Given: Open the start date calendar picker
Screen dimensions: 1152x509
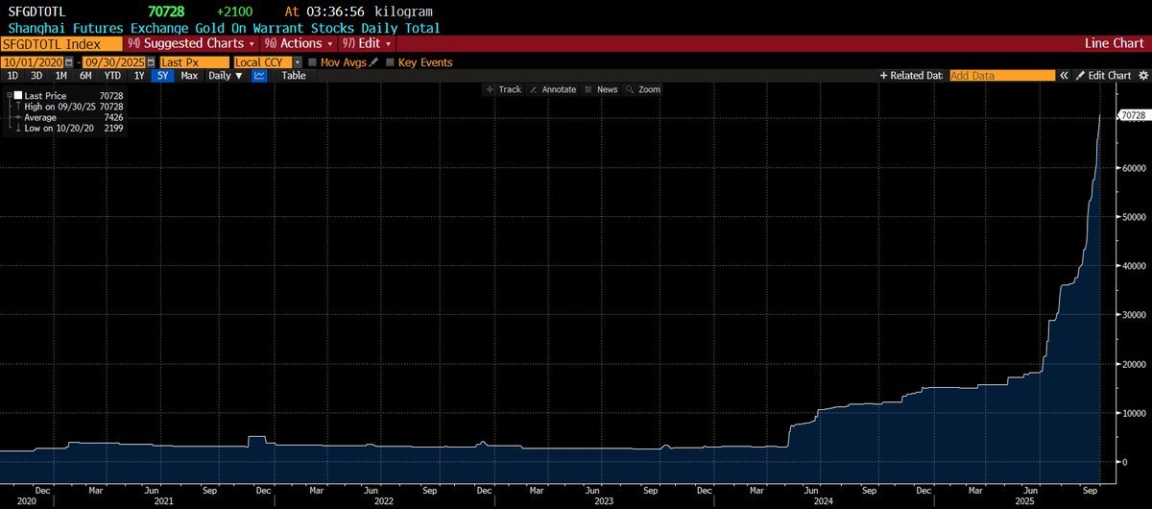Looking at the screenshot, I should tap(69, 61).
